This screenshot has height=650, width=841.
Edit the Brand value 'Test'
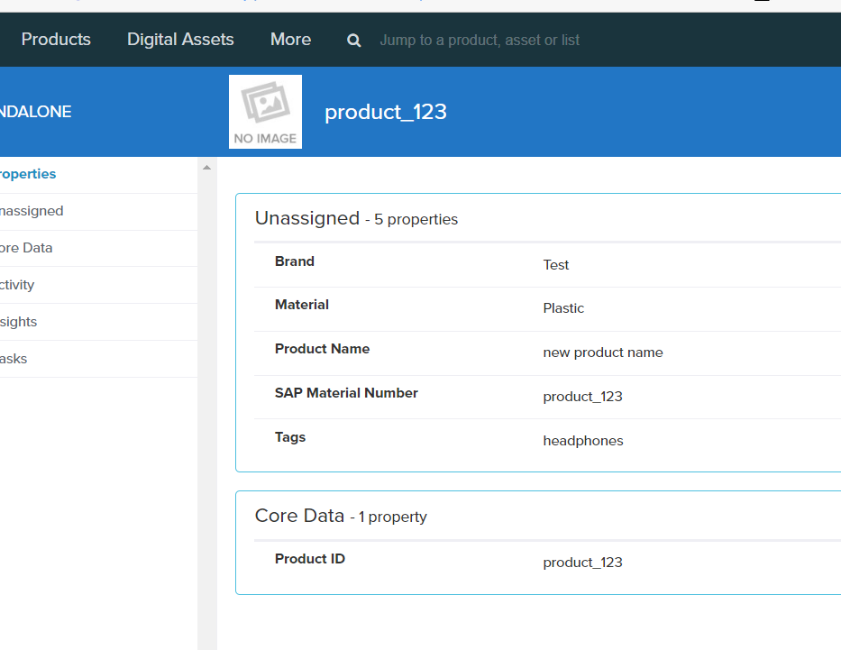click(x=556, y=265)
